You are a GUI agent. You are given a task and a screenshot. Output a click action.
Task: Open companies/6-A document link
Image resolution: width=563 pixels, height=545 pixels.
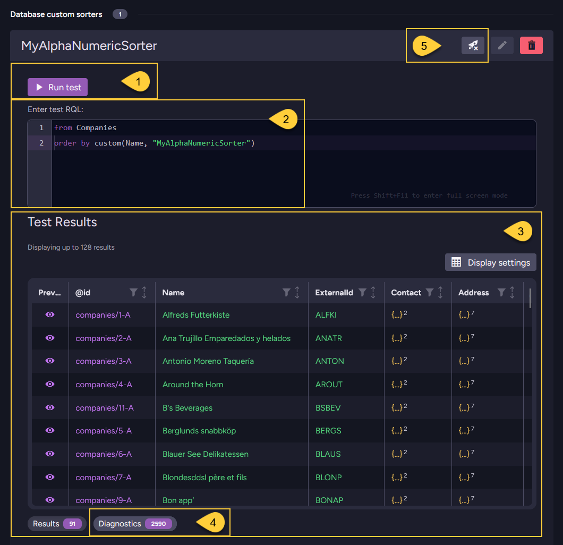pyautogui.click(x=104, y=454)
